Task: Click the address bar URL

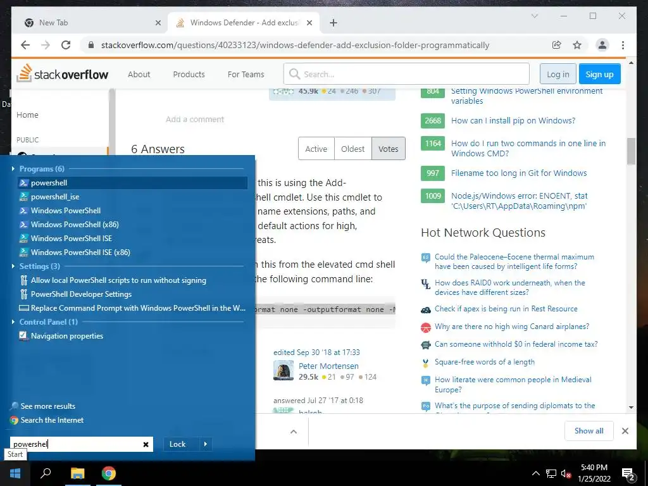Action: 295,45
